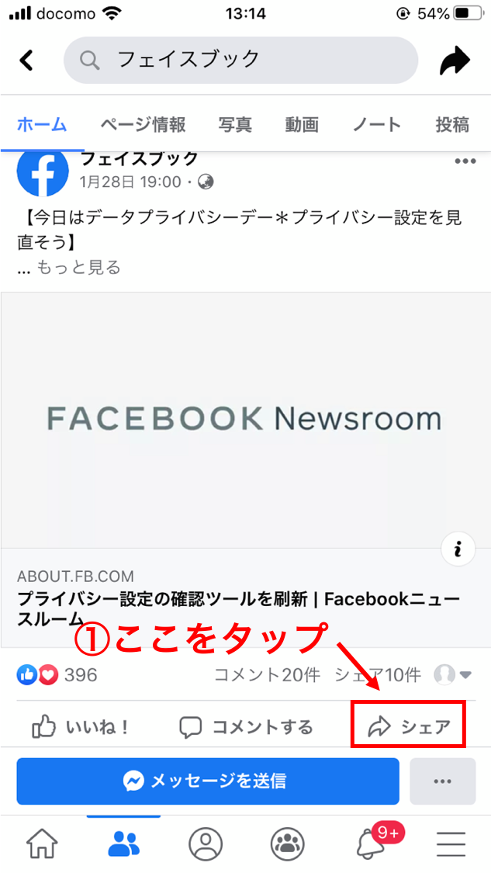Open the FACEBOOK Newsroom link preview image
Viewport: 491px width, 873px height.
coord(245,419)
